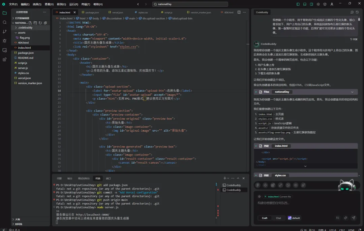The height and width of the screenshot is (231, 364).
Task: Open account icon in title bar
Action: click(332, 4)
